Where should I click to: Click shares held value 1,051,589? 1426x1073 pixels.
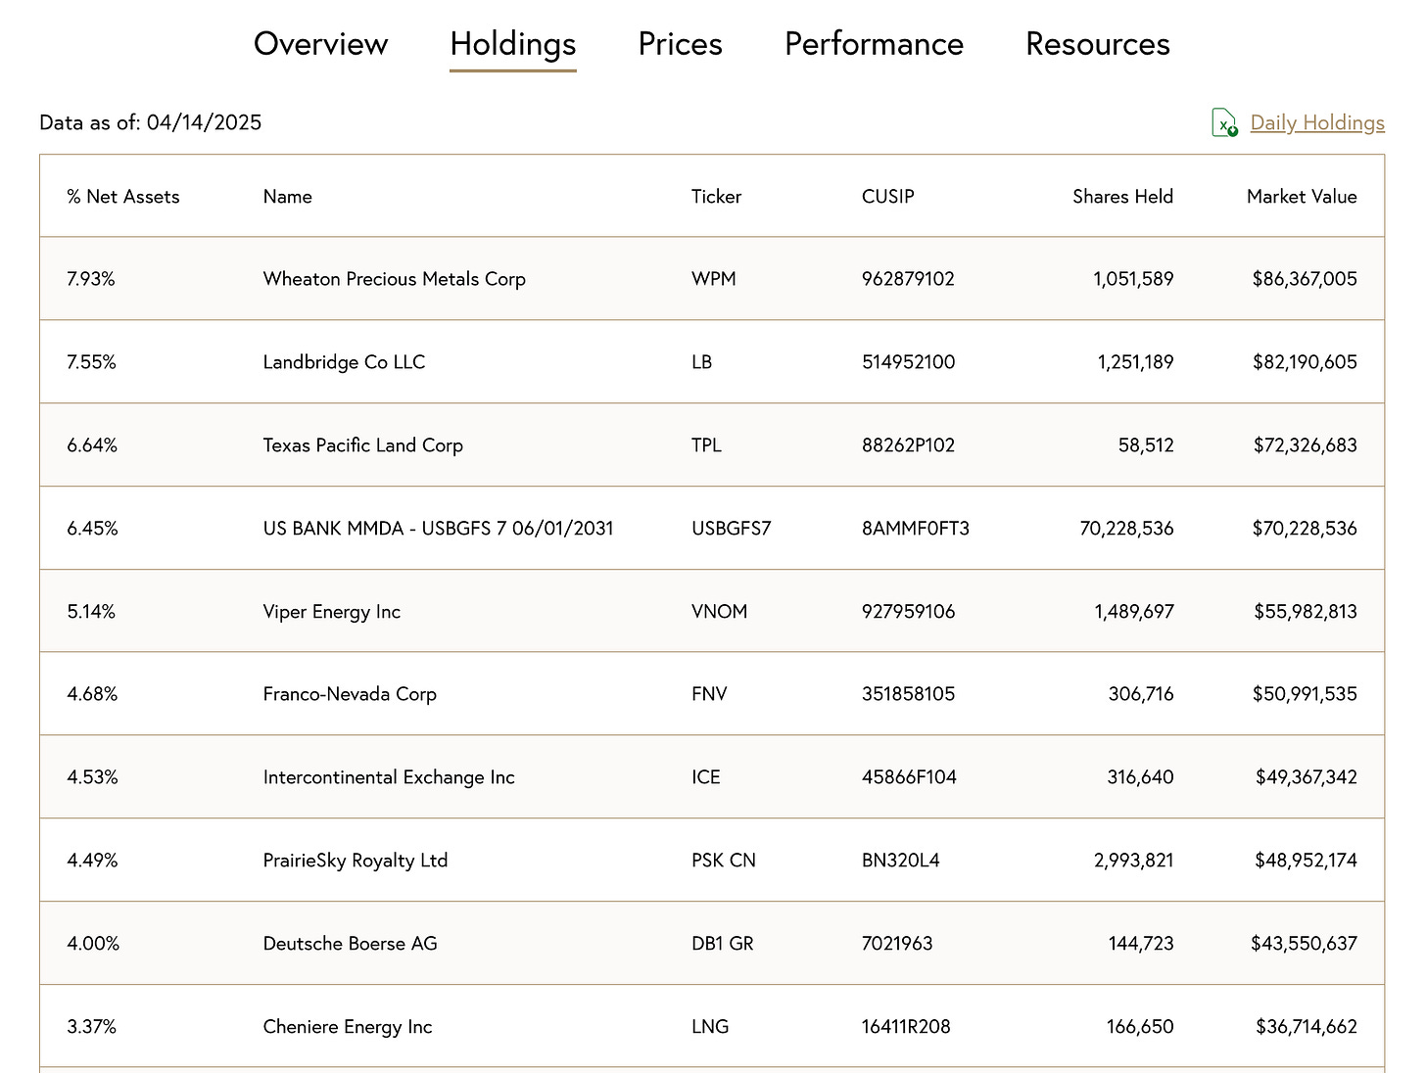coord(1133,279)
